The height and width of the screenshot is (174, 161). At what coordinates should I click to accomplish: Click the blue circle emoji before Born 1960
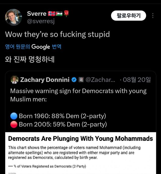point(14,116)
